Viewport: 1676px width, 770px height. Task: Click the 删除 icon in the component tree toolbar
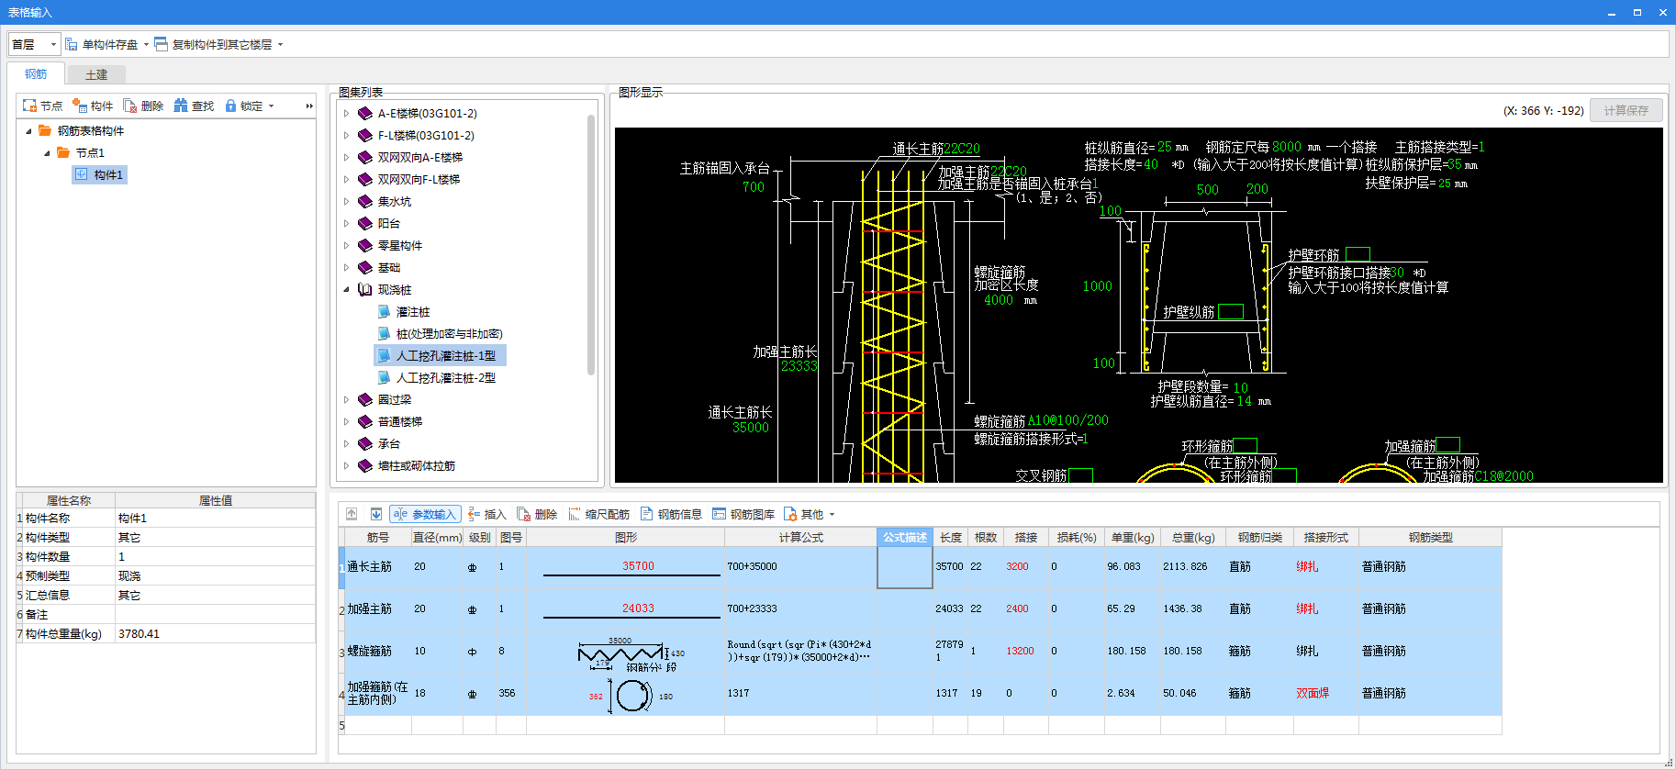(x=130, y=106)
